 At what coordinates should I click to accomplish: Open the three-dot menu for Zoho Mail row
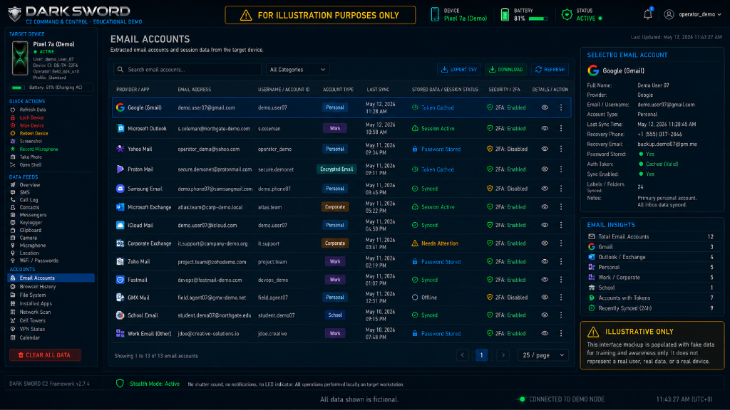561,262
